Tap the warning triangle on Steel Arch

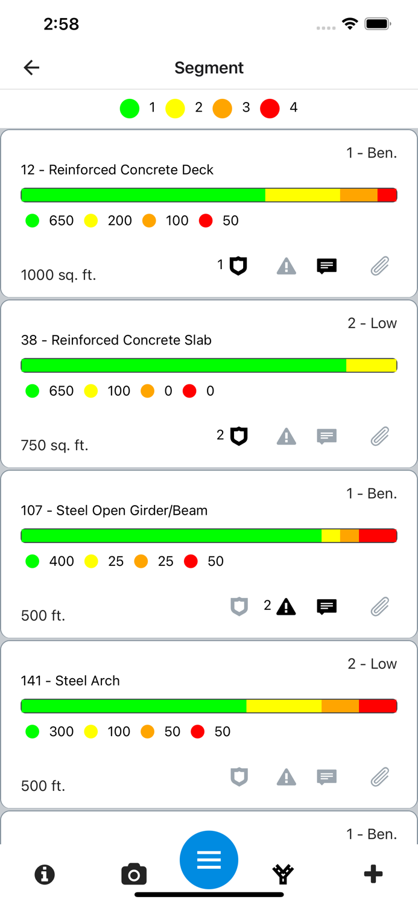[x=287, y=777]
